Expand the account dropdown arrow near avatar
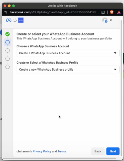The image size is (124, 161). pyautogui.click(x=111, y=20)
